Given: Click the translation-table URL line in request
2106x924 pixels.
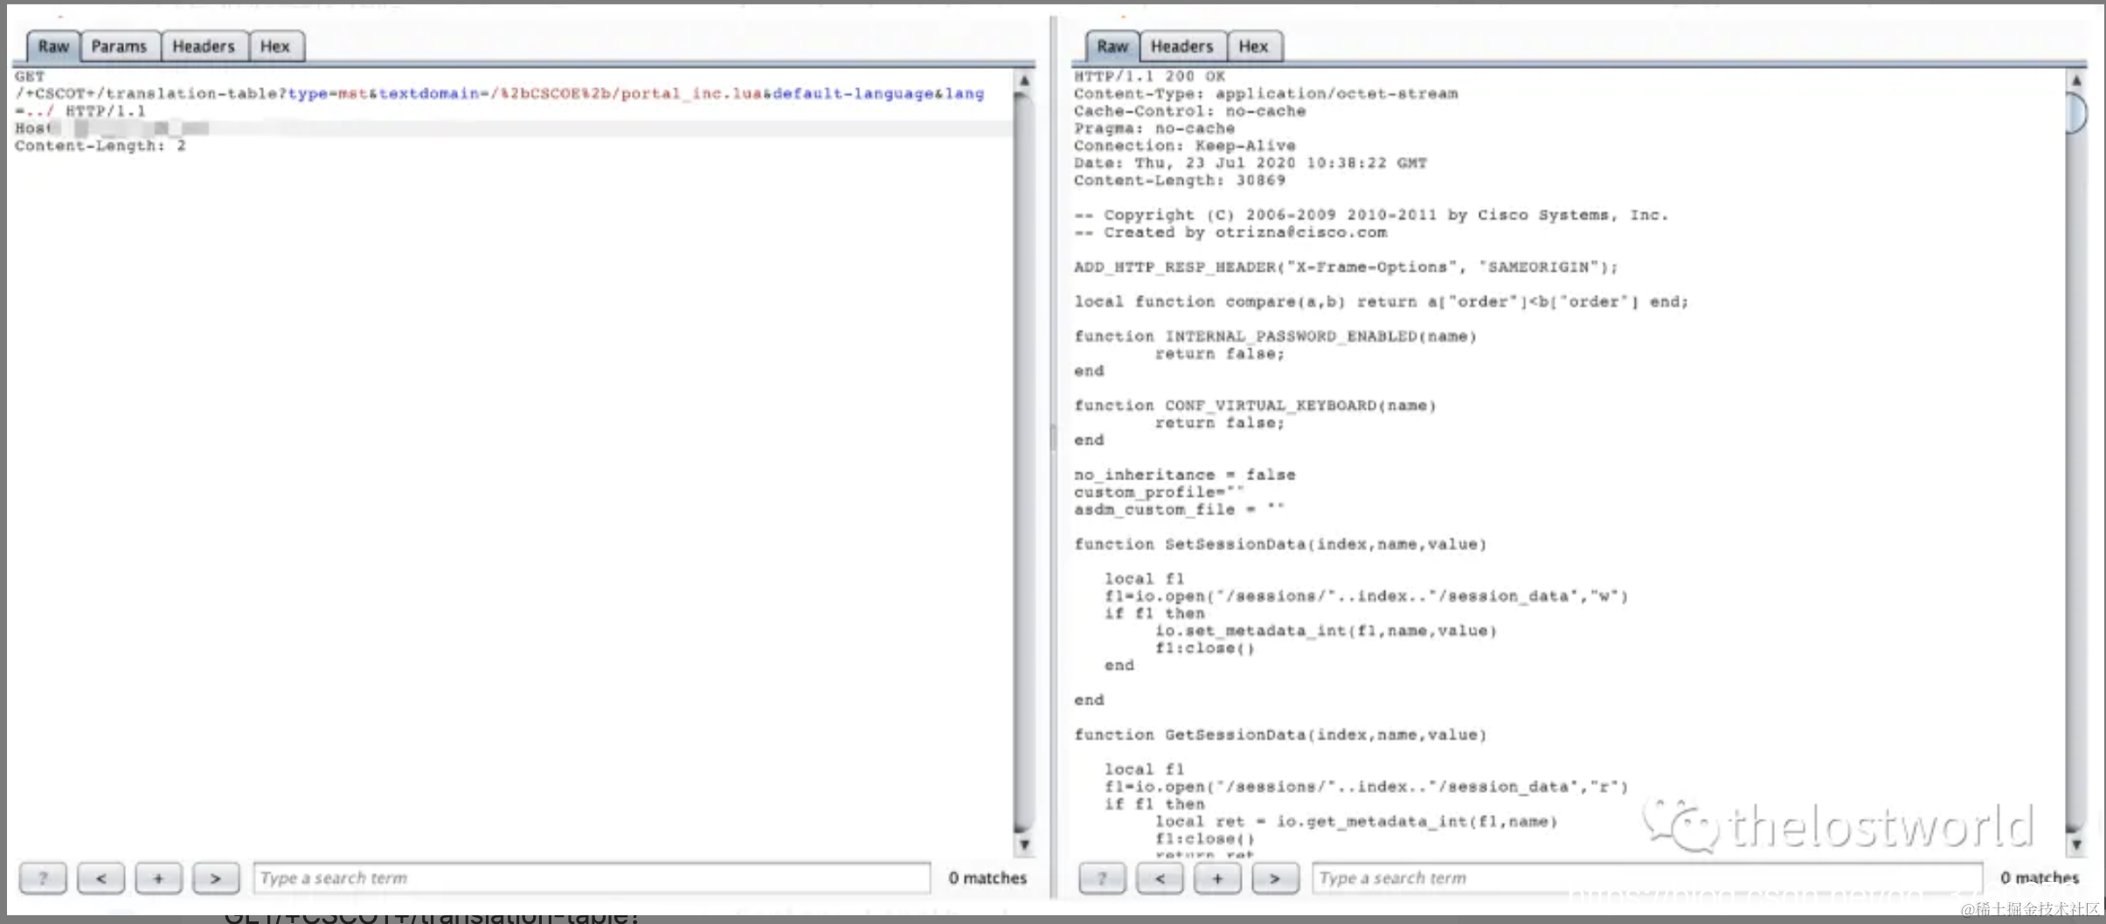Looking at the screenshot, I should pyautogui.click(x=500, y=93).
